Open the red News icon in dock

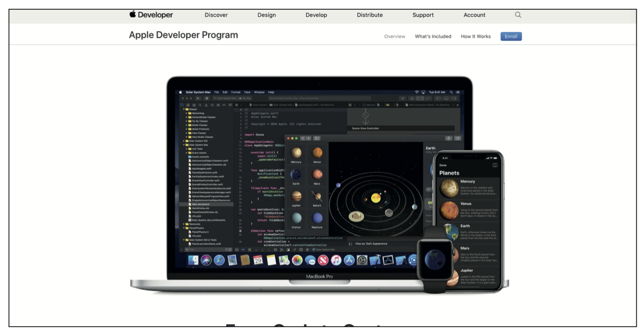coord(323,260)
